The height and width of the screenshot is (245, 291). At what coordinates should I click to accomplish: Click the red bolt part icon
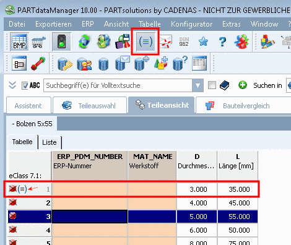pyautogui.click(x=38, y=64)
